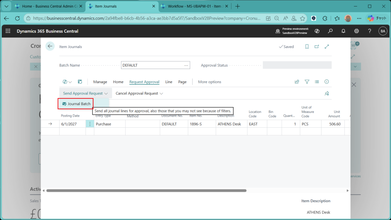Open this page in a new window
The width and height of the screenshot is (391, 220).
point(317,47)
